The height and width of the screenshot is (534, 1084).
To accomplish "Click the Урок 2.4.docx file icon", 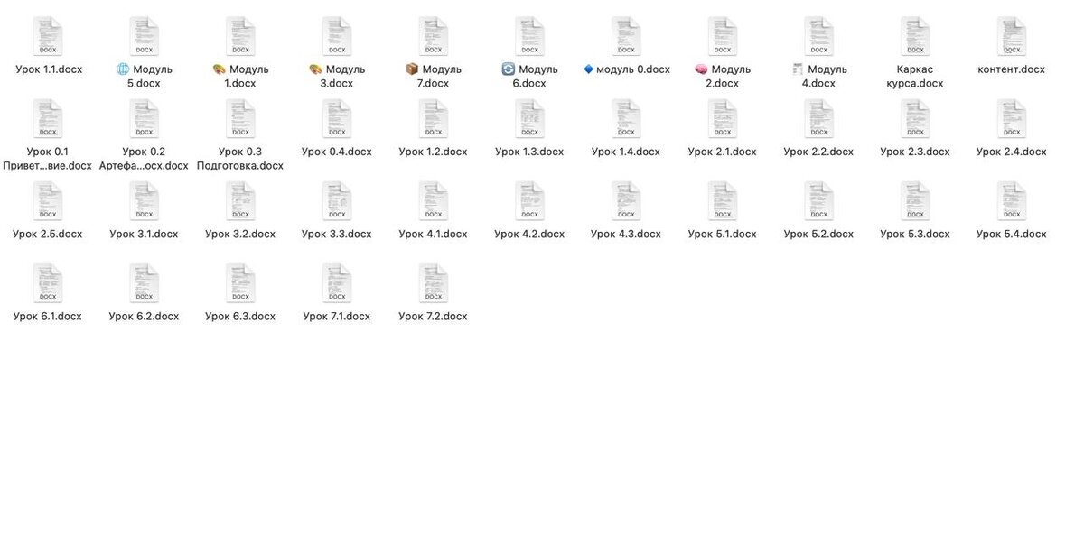I will 1012,119.
